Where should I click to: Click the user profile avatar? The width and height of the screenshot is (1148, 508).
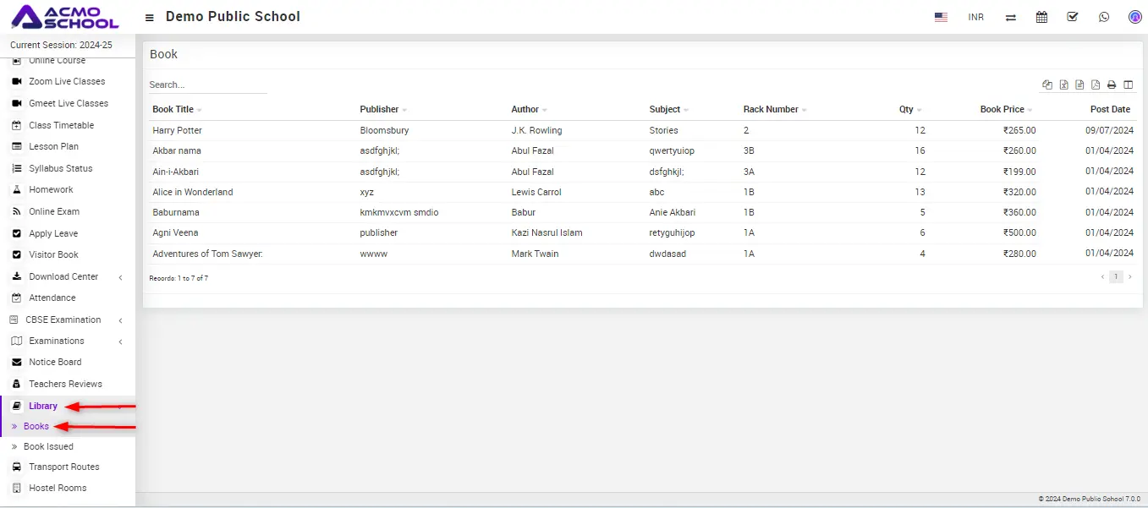[1135, 17]
